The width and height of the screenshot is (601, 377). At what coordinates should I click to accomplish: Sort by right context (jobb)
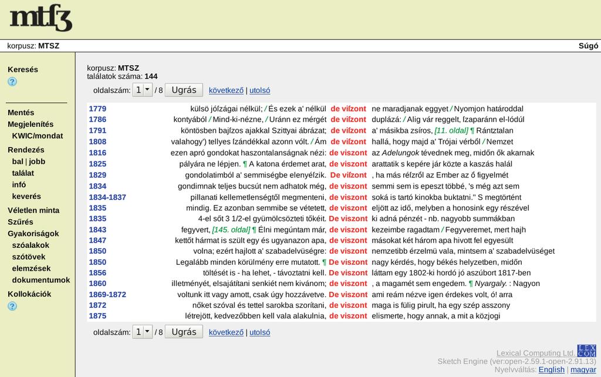[x=37, y=161]
